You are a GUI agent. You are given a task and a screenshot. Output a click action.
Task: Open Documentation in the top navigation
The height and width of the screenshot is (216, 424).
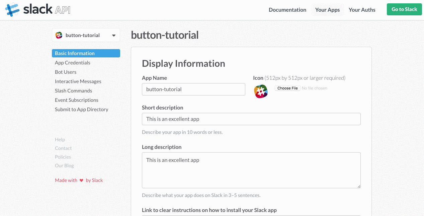pos(287,10)
